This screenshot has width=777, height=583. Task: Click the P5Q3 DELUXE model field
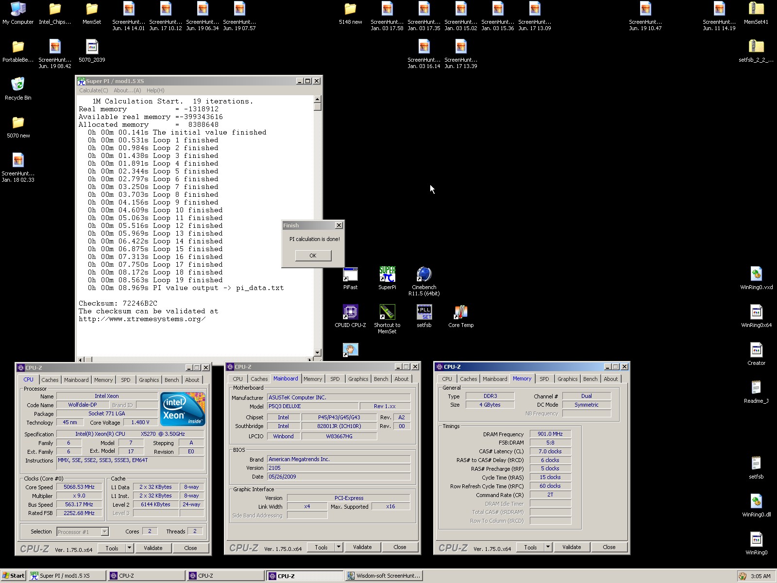313,407
